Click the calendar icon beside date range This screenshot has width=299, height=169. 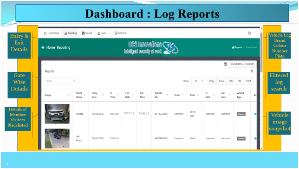click(x=225, y=64)
